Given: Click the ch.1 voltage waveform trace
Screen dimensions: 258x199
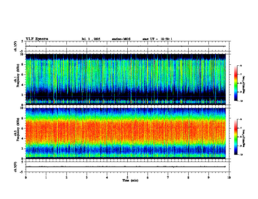Looking at the screenshot, I should pyautogui.click(x=126, y=46).
